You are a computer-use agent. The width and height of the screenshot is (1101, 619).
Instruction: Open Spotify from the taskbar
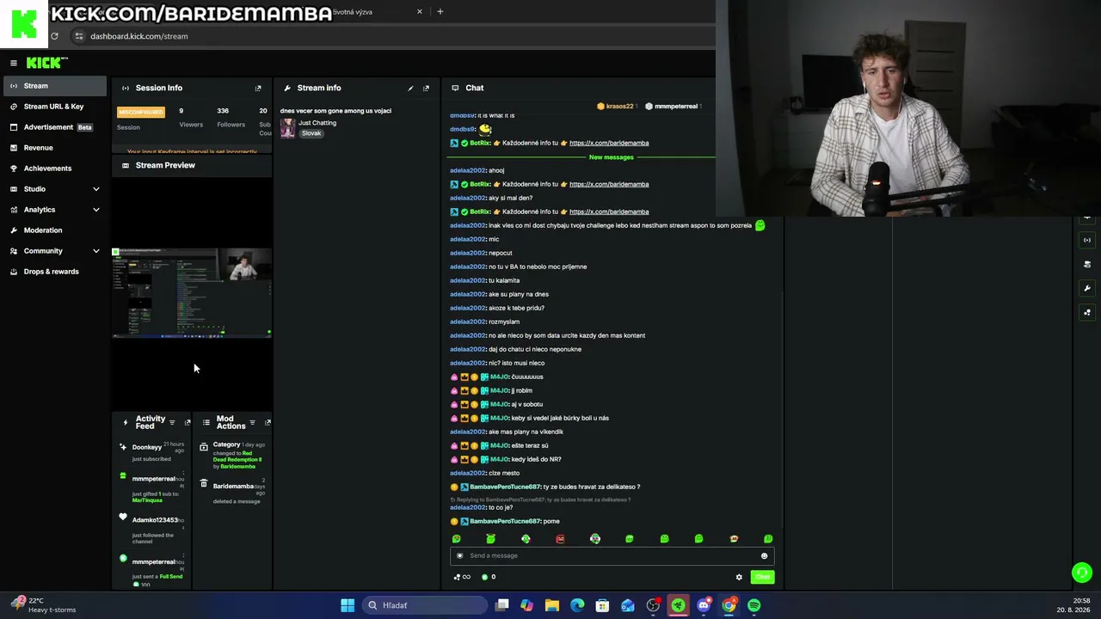tap(754, 605)
